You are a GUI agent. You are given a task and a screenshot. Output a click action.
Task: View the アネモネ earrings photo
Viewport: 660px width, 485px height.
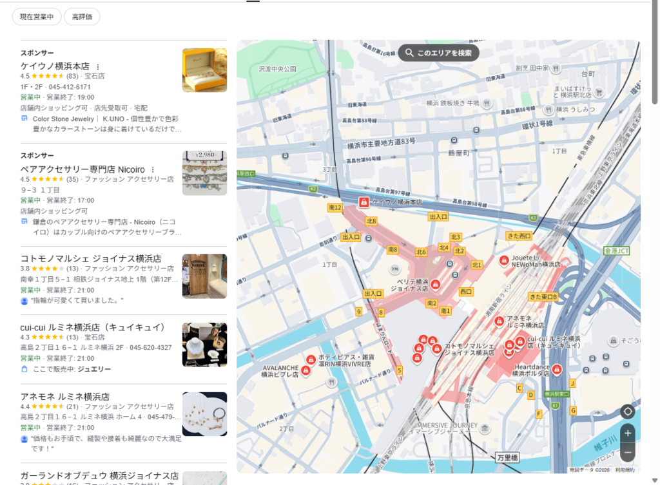[204, 414]
